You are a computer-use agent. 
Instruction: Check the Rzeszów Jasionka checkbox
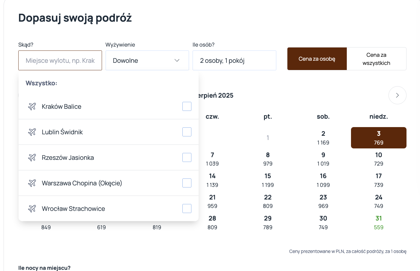point(187,157)
